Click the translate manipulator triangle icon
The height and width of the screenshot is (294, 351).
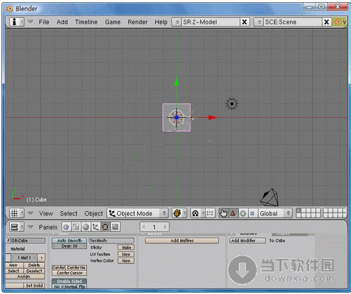[x=233, y=213]
